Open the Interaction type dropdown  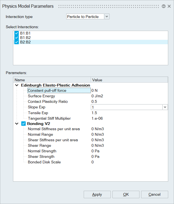tap(107, 17)
